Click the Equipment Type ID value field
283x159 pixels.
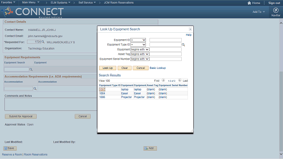pos(165,45)
